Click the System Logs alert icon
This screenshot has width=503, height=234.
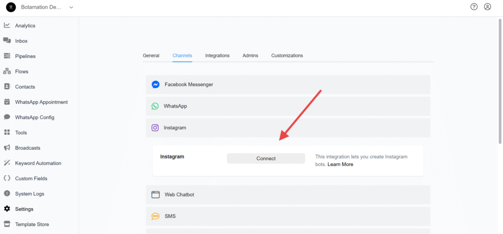point(7,193)
